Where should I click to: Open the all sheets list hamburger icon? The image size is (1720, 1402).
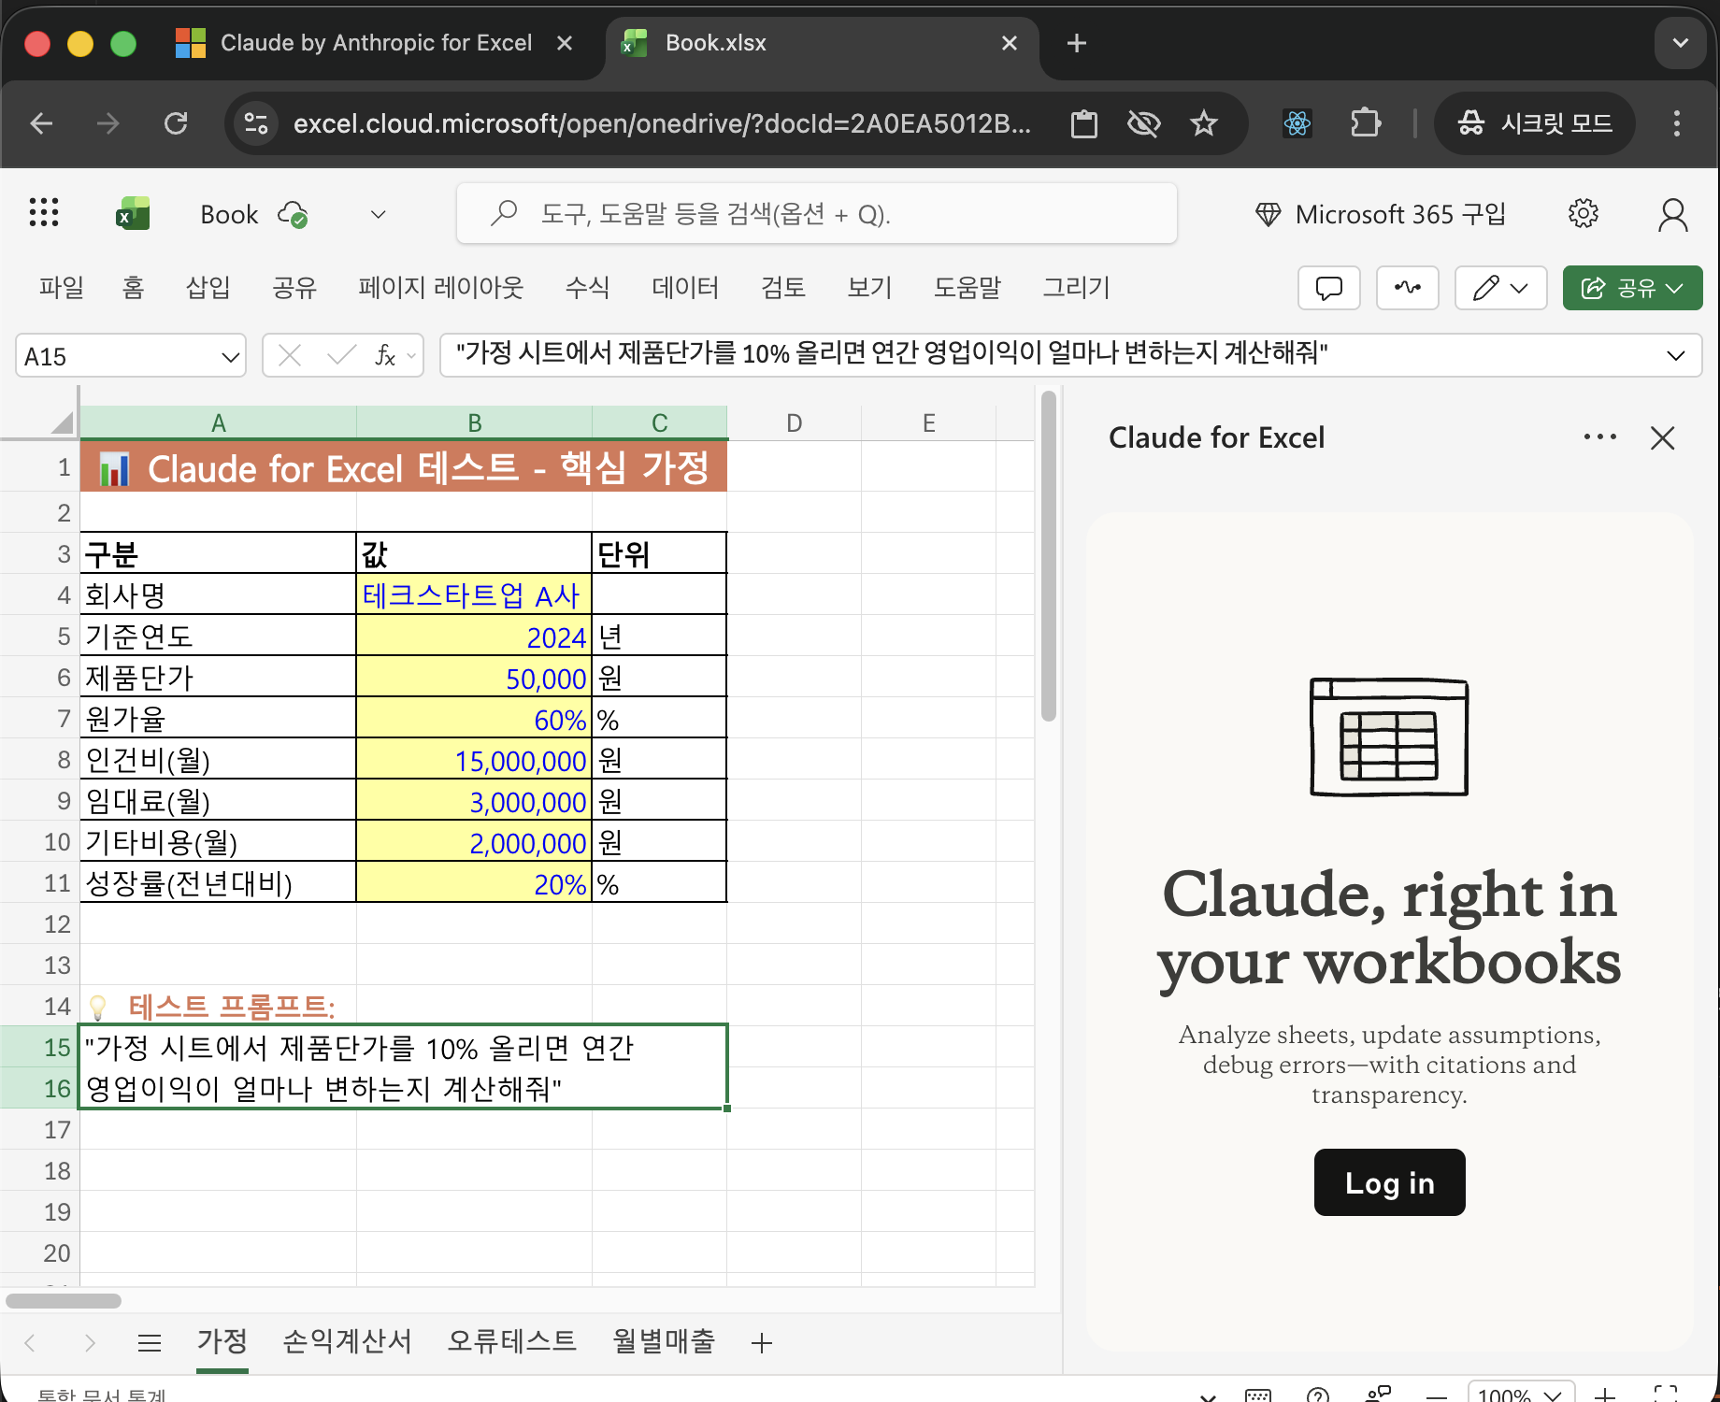[150, 1343]
